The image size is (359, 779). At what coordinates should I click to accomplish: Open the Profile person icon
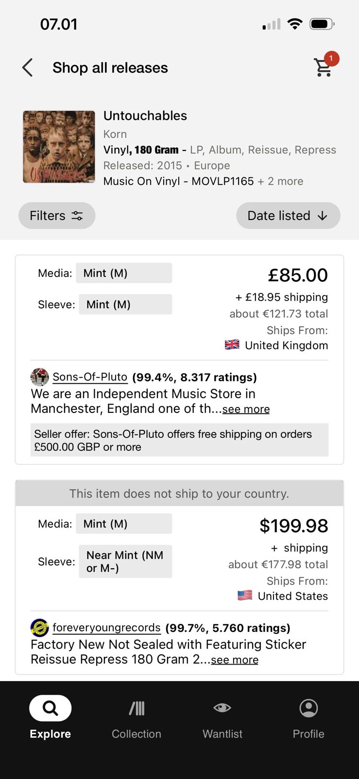(308, 708)
